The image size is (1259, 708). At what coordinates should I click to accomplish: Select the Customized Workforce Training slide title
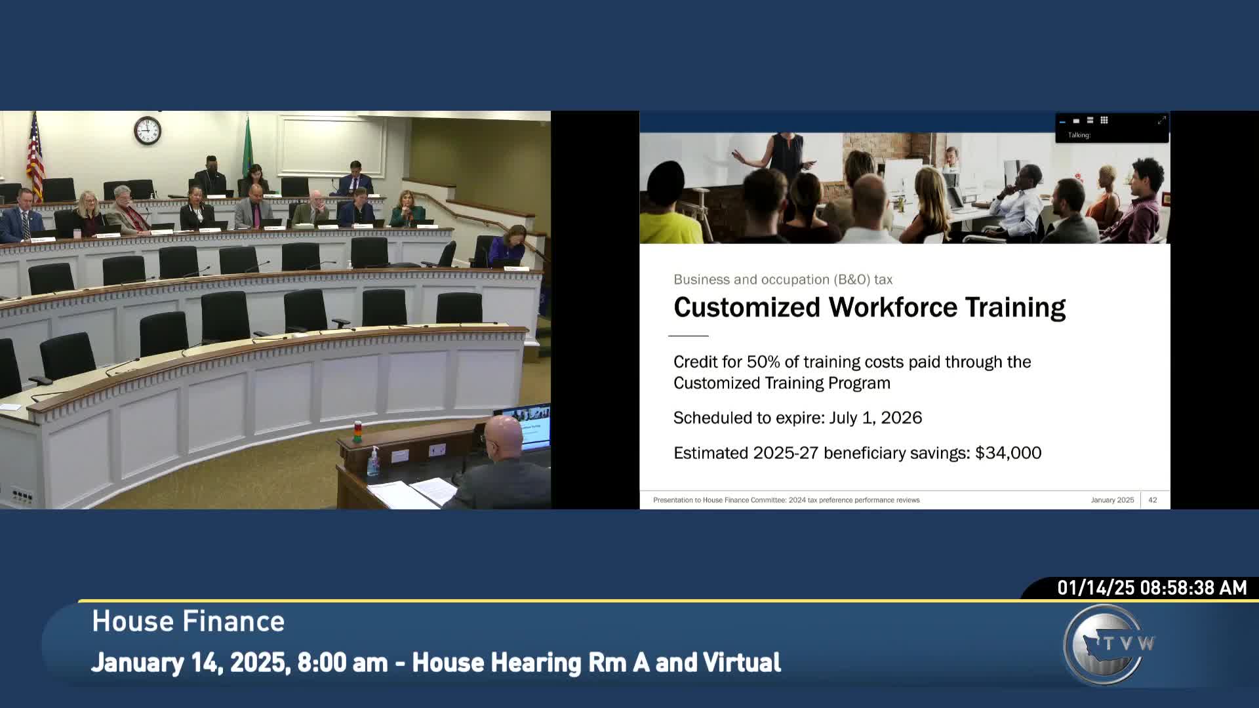(x=870, y=305)
